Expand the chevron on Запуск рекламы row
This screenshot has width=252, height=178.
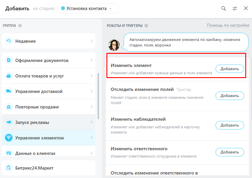point(92,122)
